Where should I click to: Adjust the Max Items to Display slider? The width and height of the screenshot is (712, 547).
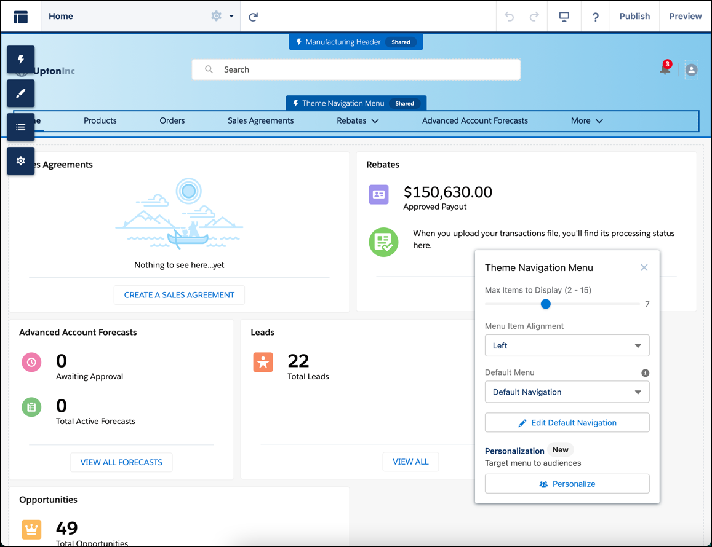tap(545, 304)
